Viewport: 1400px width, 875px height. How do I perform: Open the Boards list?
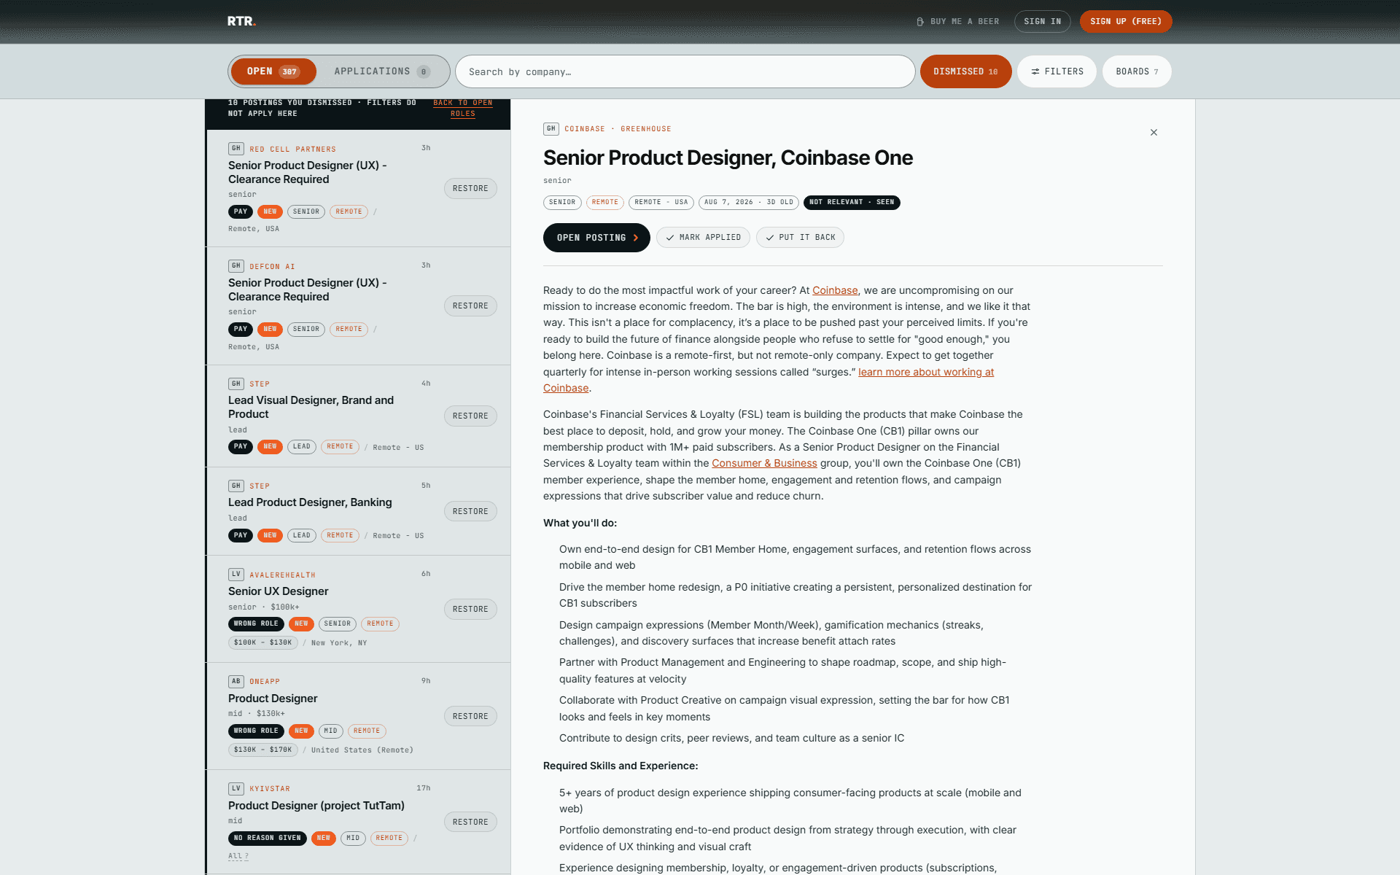tap(1137, 71)
